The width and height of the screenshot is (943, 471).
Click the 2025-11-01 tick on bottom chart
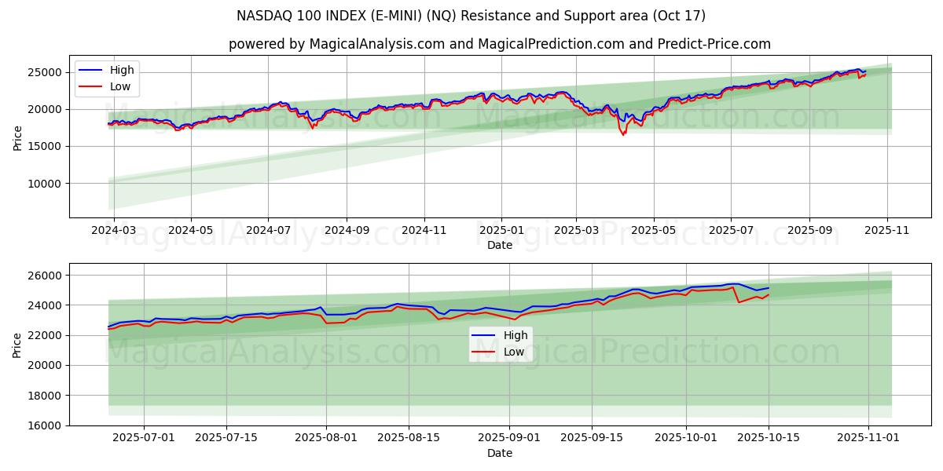868,439
